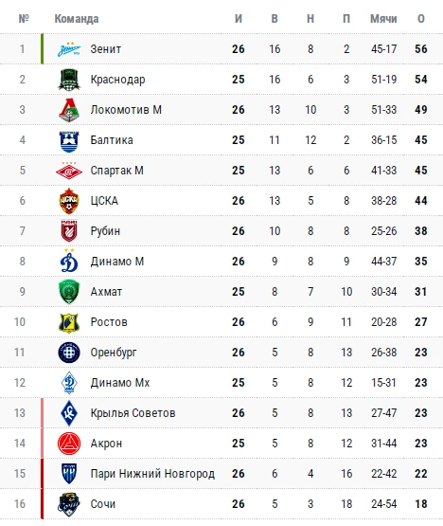
Task: Click the Orenburg round logo
Action: point(69,353)
